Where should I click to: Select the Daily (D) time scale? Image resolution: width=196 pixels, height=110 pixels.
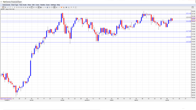coord(32,7)
